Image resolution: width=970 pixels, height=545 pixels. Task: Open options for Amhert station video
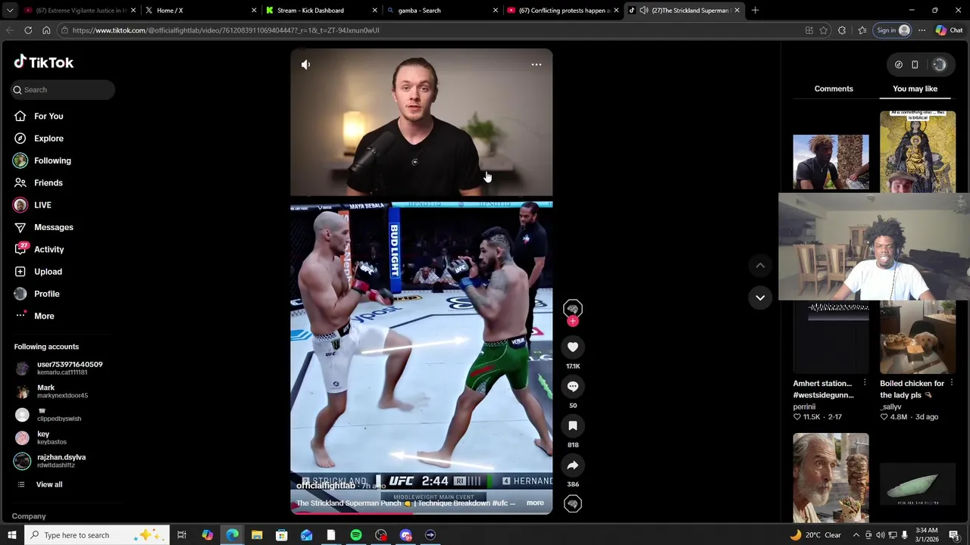pyautogui.click(x=865, y=383)
